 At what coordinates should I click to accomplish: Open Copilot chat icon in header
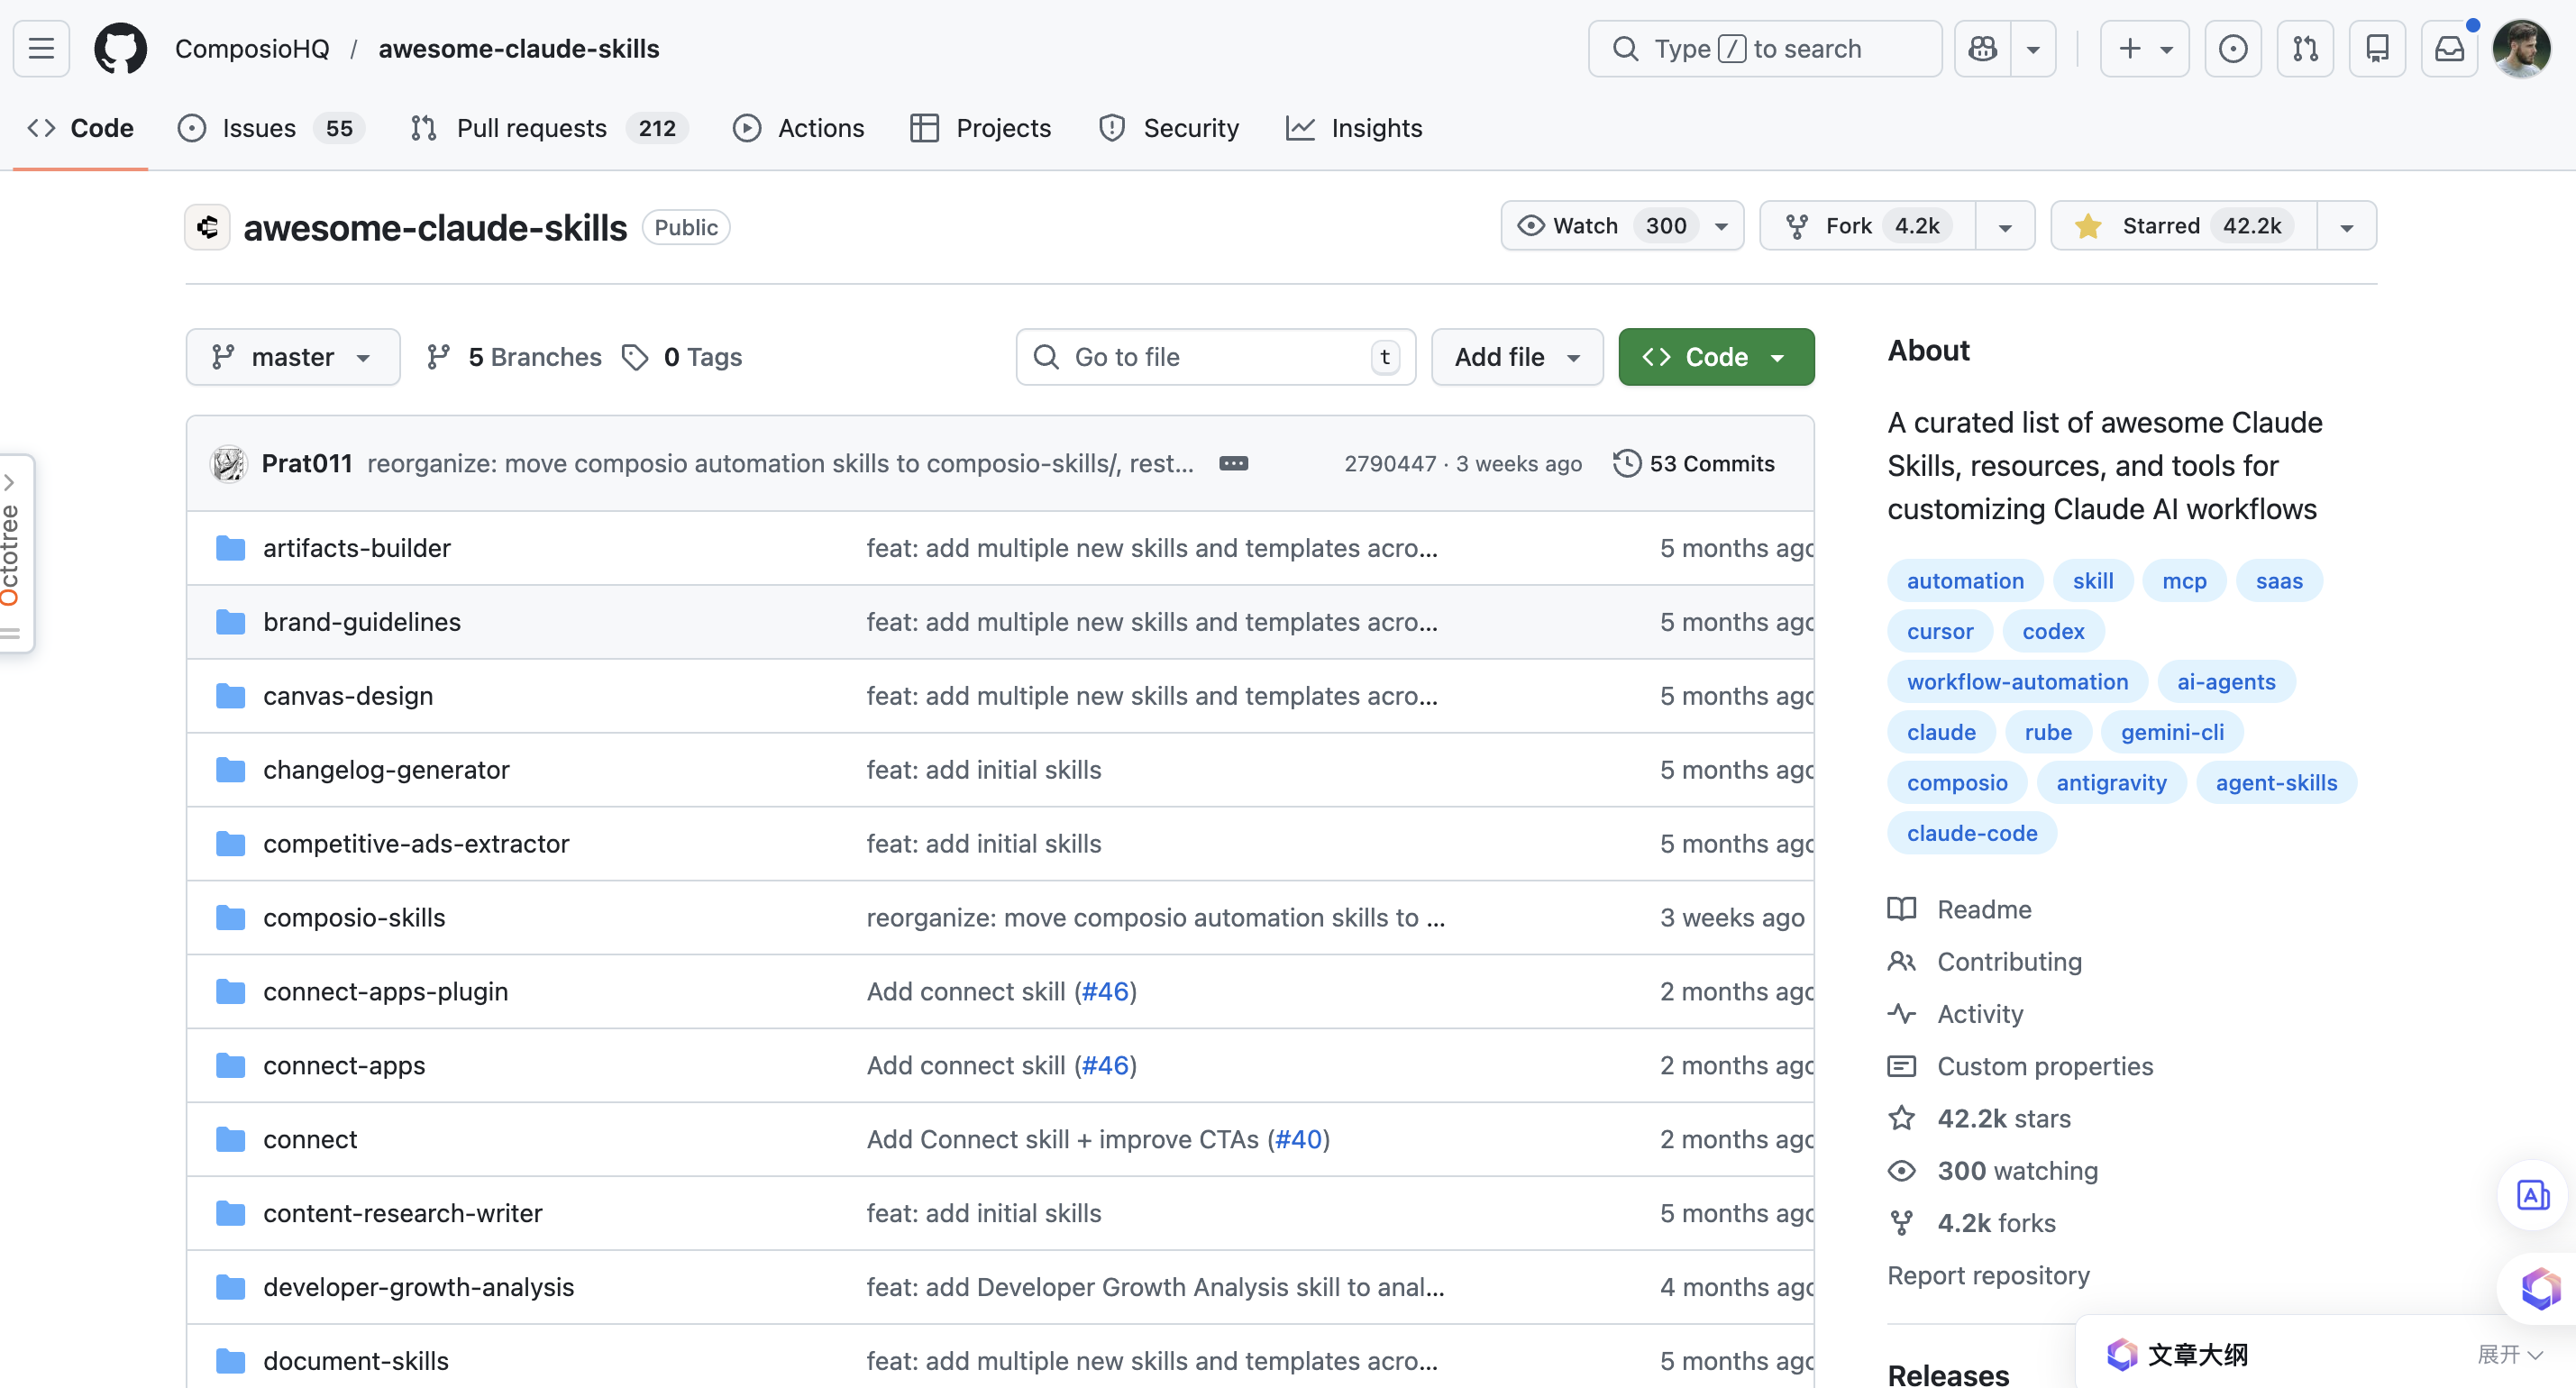[1983, 48]
